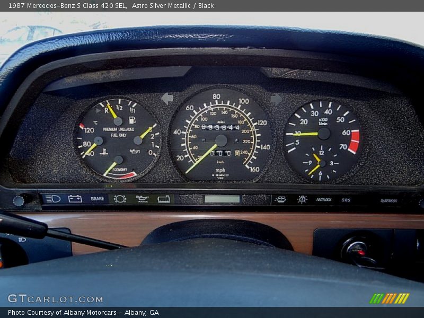Viewport: 424px width, 318px height.
Task: Click the coolant temperature thermometer icon
Action: [104, 152]
